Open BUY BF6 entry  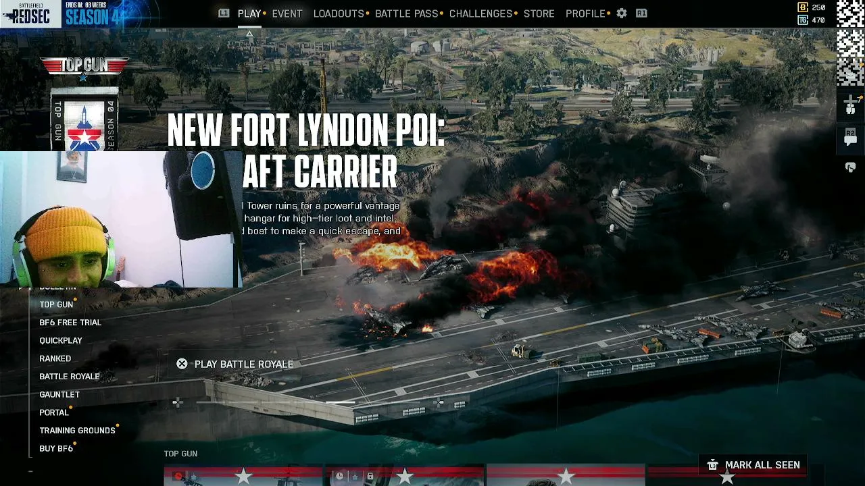[x=56, y=449]
